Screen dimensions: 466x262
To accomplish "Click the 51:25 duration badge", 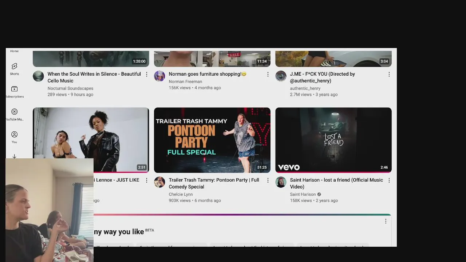I will 262,167.
